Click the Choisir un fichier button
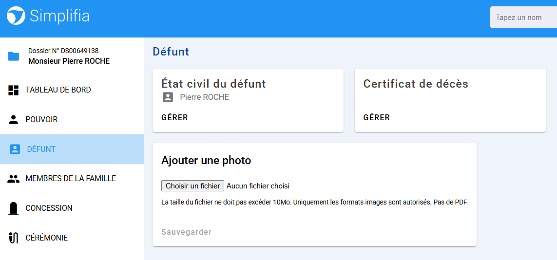The image size is (557, 260). click(x=193, y=186)
